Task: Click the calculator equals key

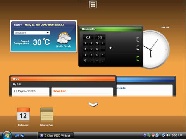Action: point(97,61)
